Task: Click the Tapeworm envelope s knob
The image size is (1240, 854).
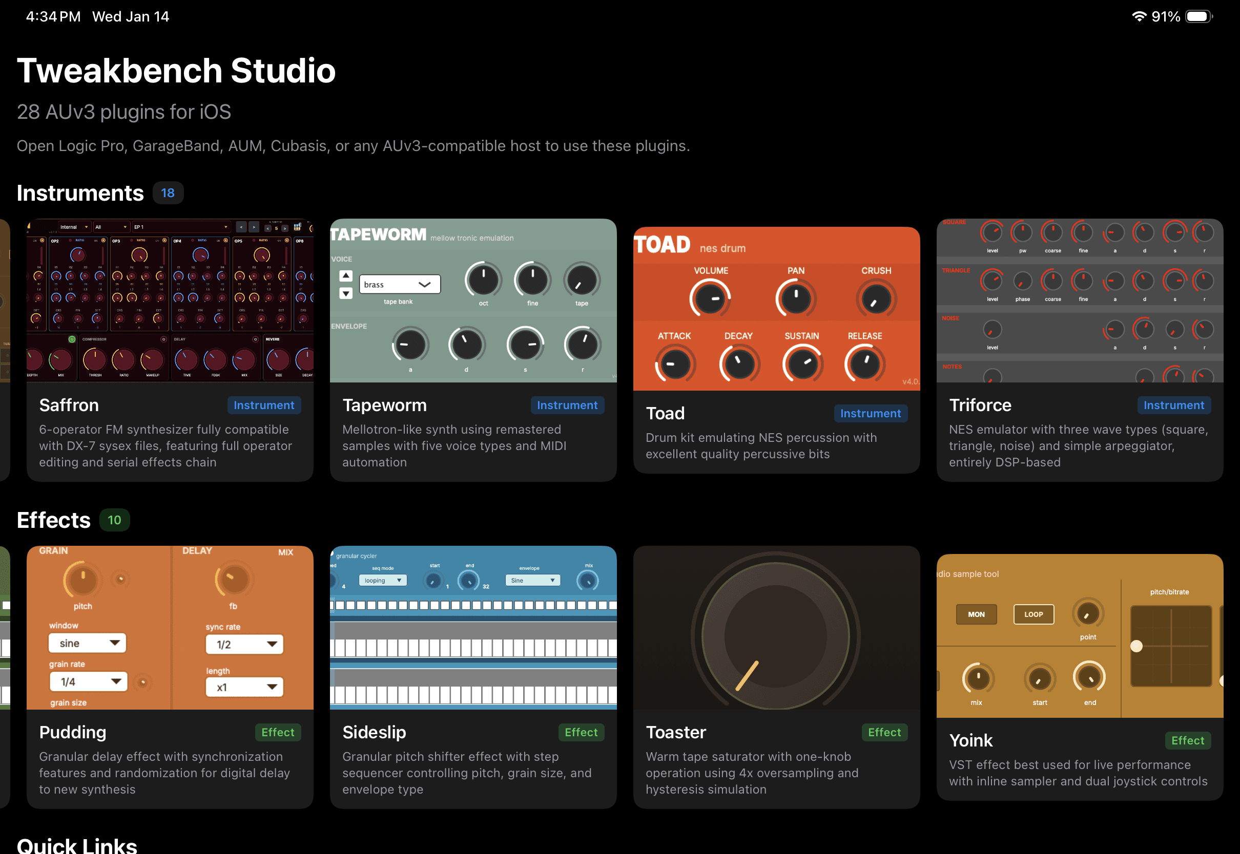Action: point(525,345)
